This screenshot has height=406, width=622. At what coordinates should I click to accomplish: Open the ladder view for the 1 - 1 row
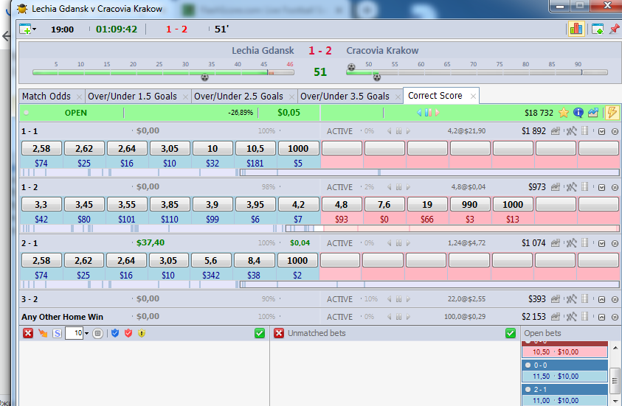click(584, 130)
